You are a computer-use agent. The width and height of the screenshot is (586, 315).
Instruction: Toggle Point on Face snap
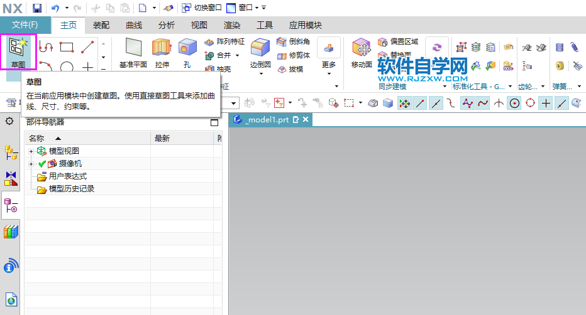click(x=577, y=103)
